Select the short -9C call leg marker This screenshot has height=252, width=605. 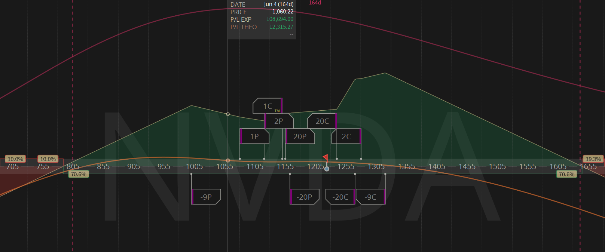pyautogui.click(x=370, y=197)
